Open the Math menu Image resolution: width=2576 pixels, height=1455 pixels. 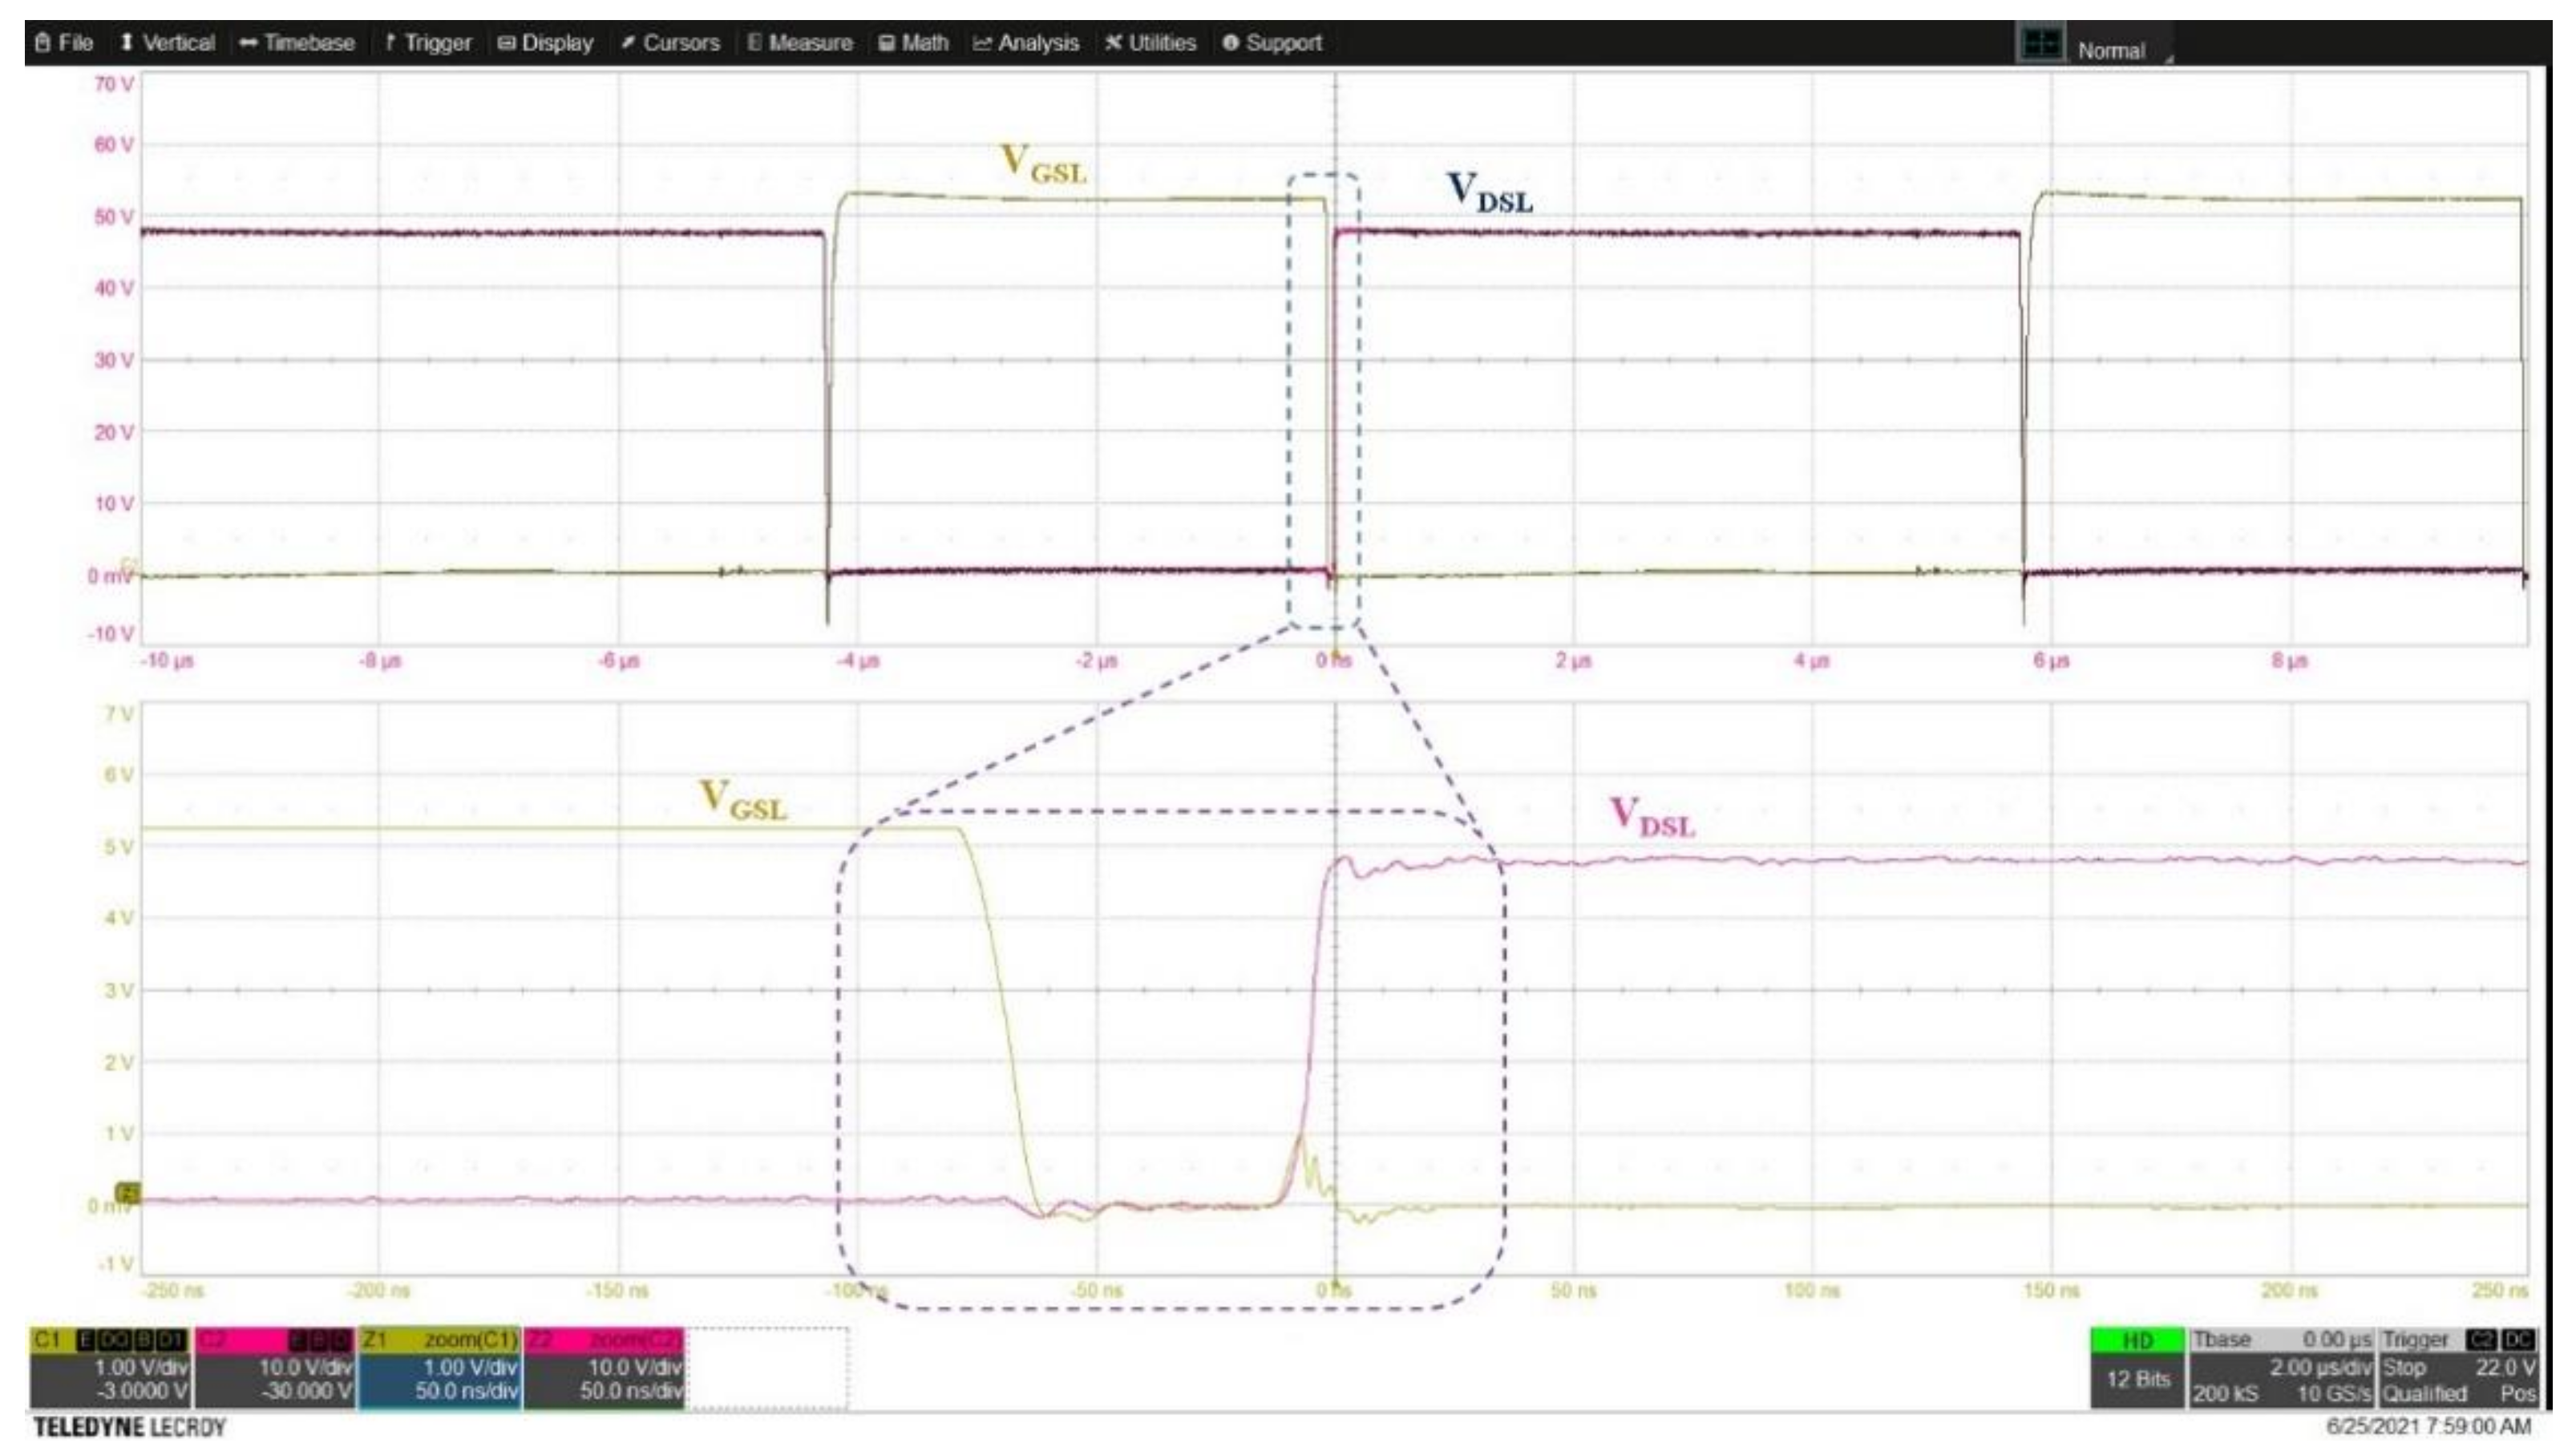(x=914, y=43)
